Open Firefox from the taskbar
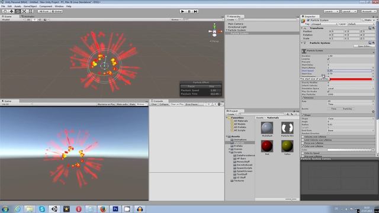Screen dimensions: 379x213 click(103, 209)
